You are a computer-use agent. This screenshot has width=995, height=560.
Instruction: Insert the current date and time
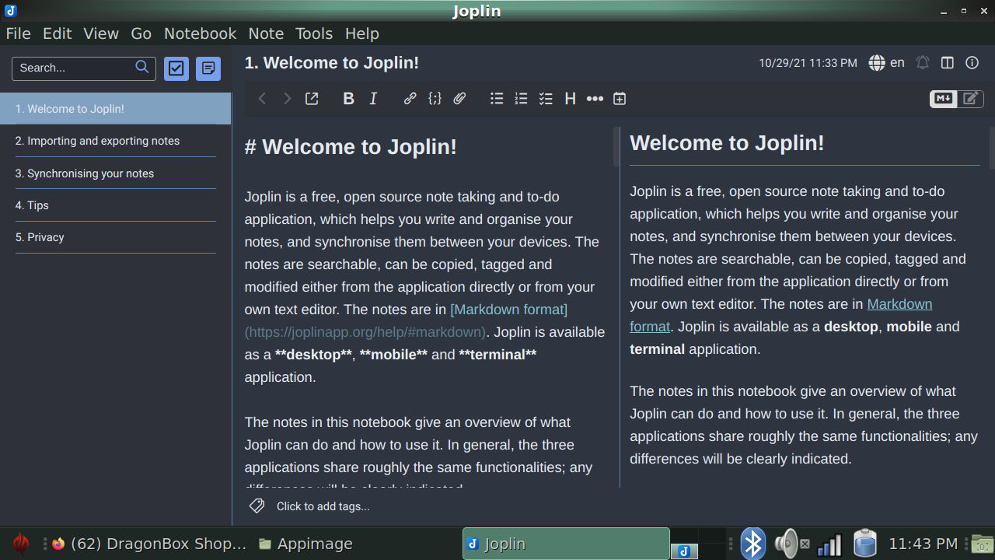[x=620, y=99]
